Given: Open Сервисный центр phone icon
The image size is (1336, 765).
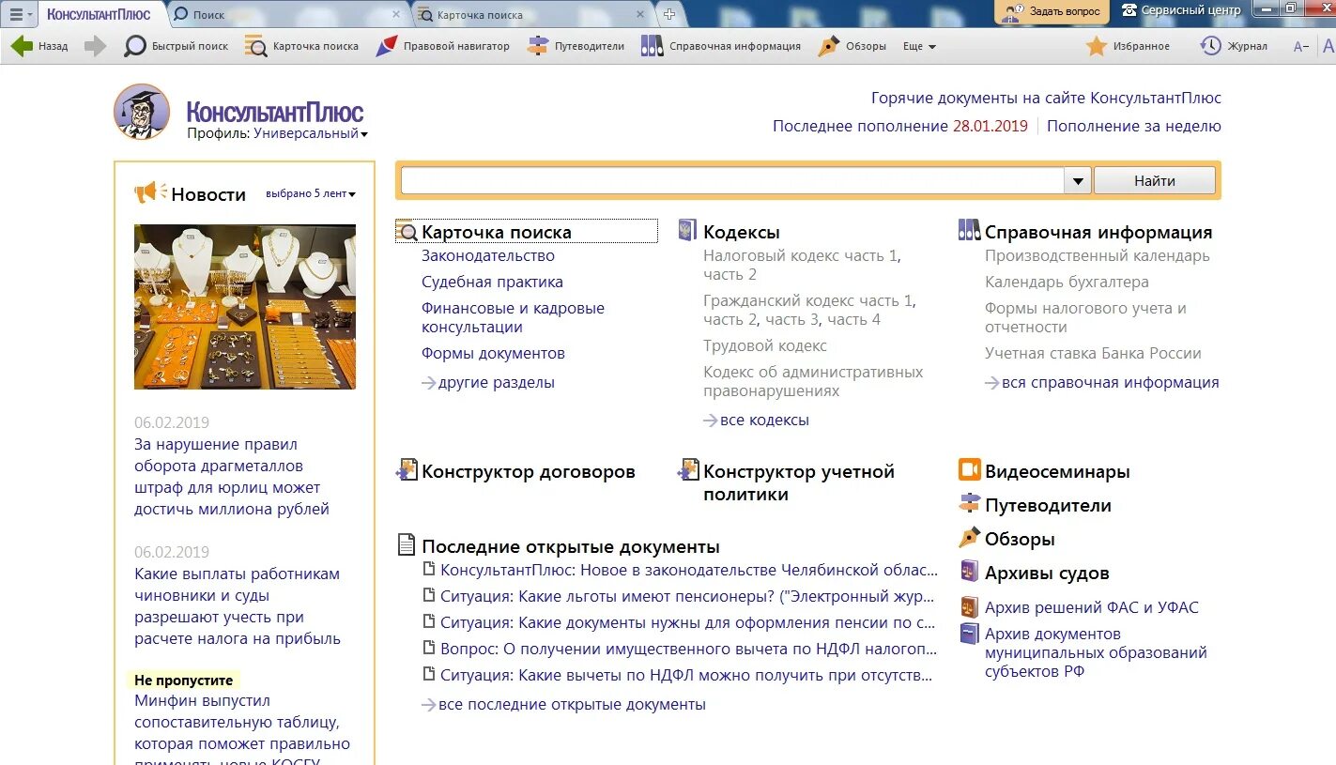Looking at the screenshot, I should click(x=1129, y=10).
